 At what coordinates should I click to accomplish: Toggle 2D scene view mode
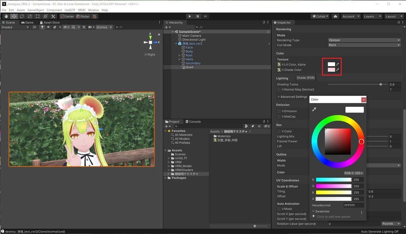pyautogui.click(x=34, y=27)
